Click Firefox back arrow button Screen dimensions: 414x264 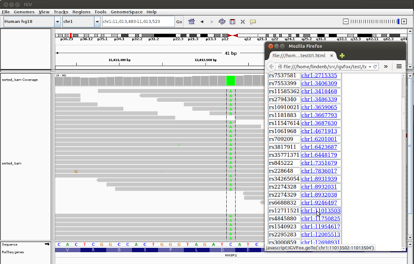tap(271, 67)
